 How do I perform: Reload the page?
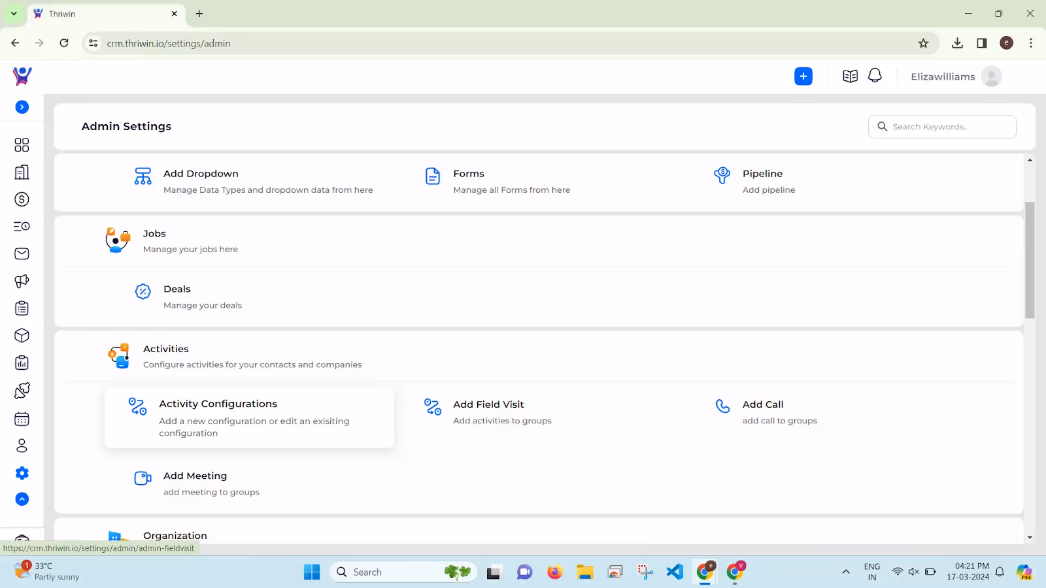64,43
